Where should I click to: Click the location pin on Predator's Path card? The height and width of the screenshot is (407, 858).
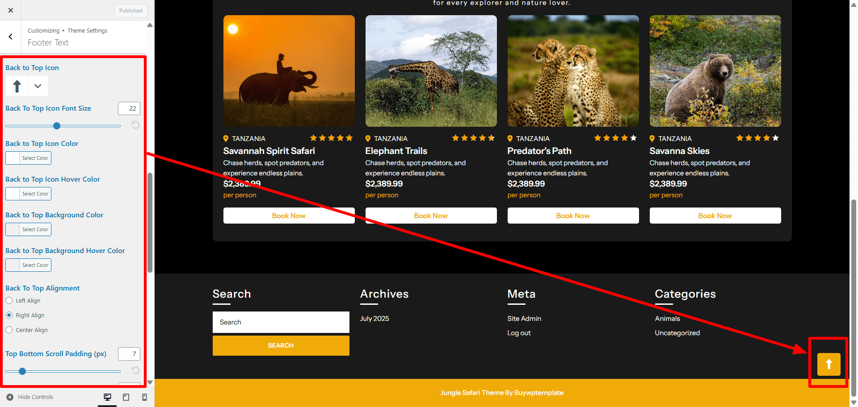coord(510,138)
